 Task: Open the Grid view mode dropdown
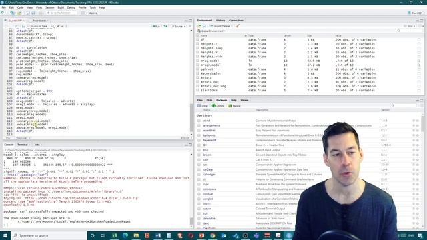410,26
